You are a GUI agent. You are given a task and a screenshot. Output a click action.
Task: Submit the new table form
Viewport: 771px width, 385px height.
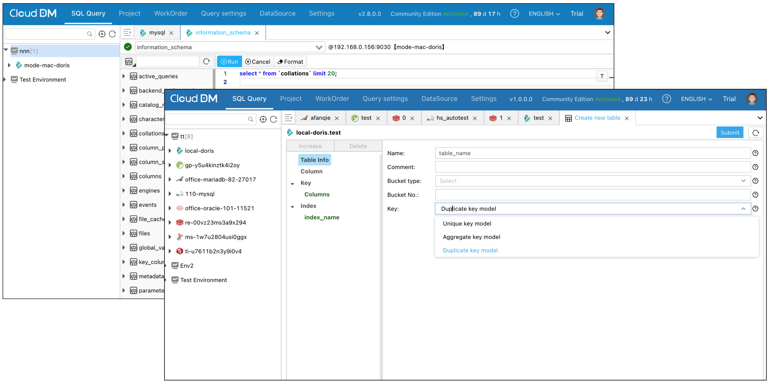click(730, 132)
